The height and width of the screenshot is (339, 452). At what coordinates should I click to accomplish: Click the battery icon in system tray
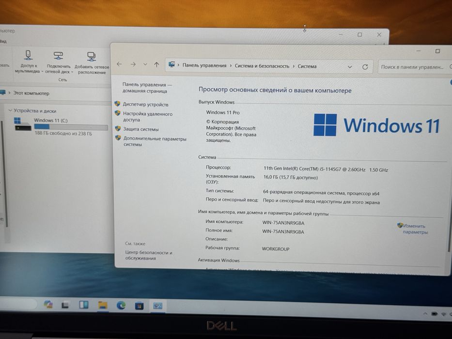[x=435, y=314]
